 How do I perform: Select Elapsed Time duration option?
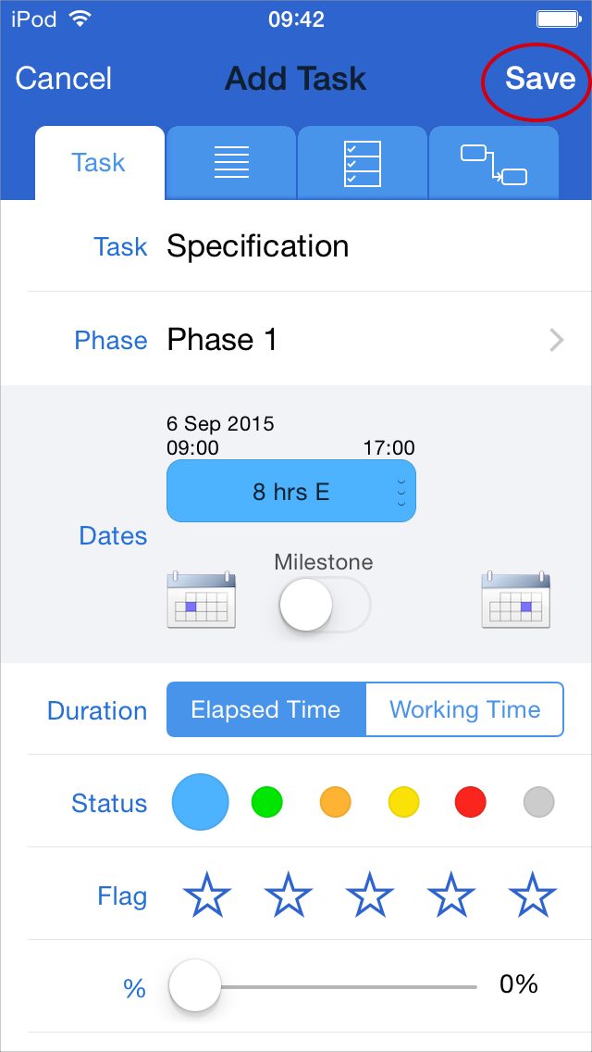(x=266, y=710)
